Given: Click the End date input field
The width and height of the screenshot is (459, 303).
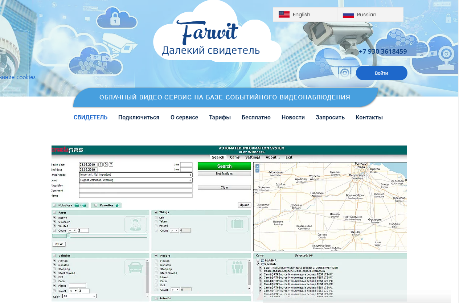Looking at the screenshot, I should [x=88, y=169].
